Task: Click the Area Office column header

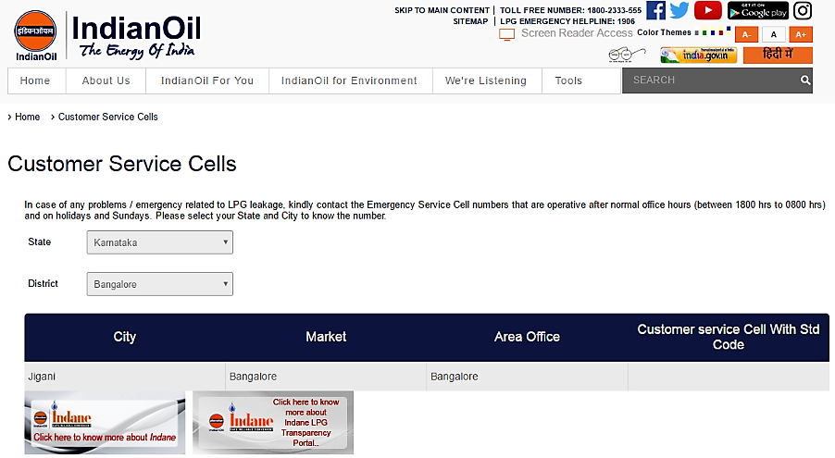Action: click(528, 337)
